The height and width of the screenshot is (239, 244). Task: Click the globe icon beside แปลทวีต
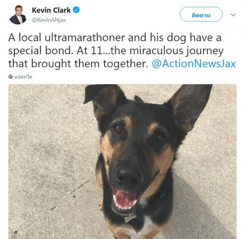pos(11,76)
